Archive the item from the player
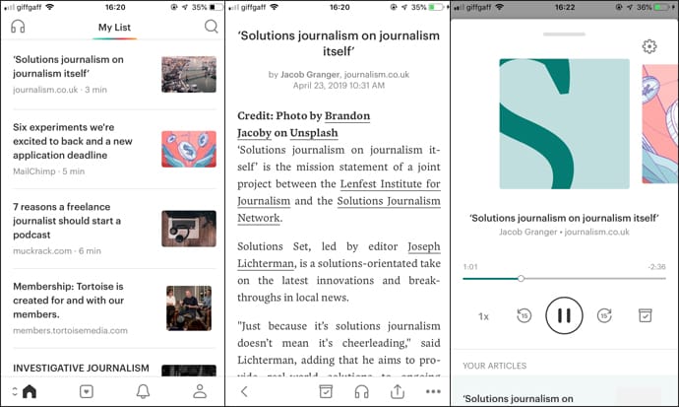 click(x=645, y=315)
